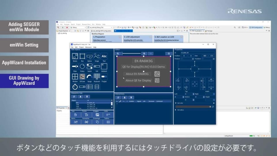This screenshot has height=156, width=277.
Task: Pick the Rotary object icon
Action: click(82, 67)
